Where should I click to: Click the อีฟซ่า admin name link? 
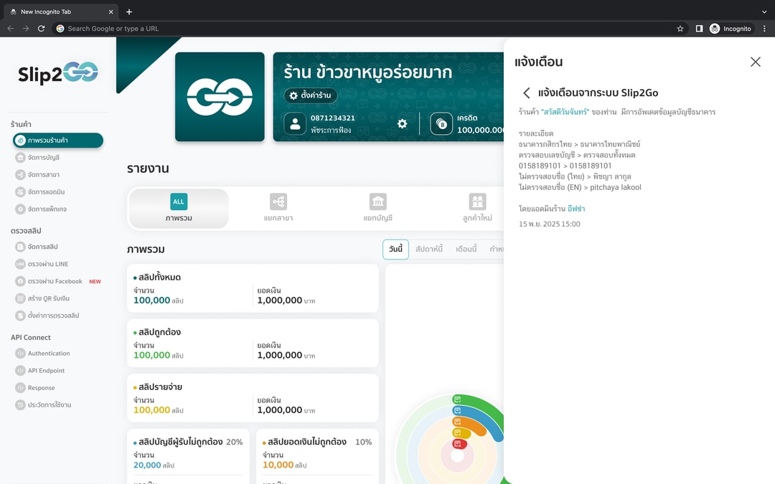pos(576,209)
